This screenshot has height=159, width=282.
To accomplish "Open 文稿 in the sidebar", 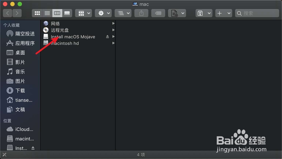I will pos(16,110).
